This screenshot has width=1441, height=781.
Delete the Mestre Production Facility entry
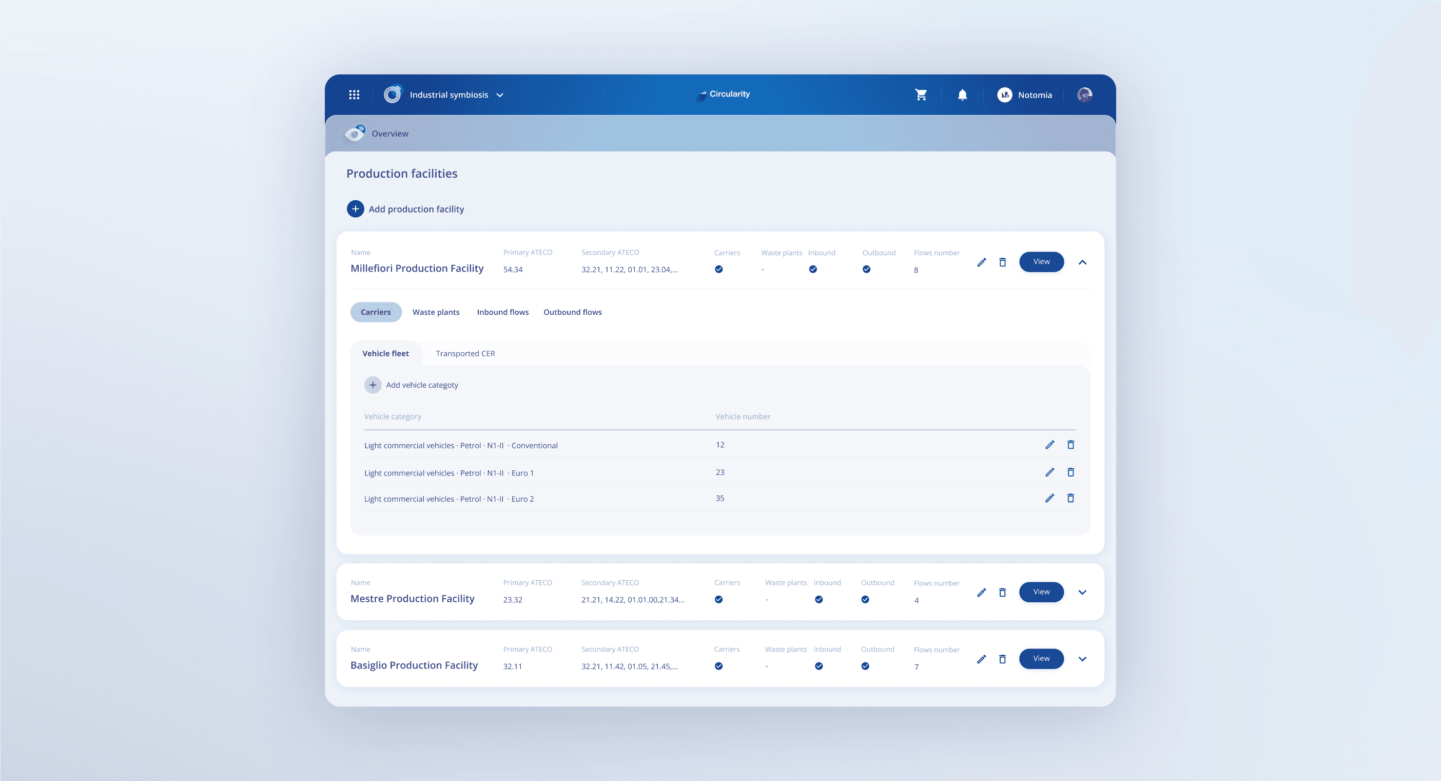pyautogui.click(x=1002, y=593)
